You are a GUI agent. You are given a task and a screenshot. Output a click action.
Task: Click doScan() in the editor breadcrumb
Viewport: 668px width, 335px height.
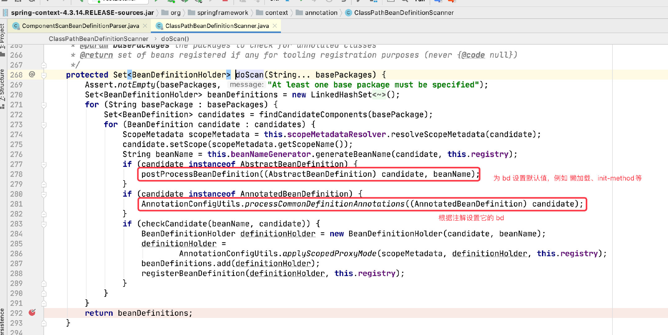(x=175, y=39)
